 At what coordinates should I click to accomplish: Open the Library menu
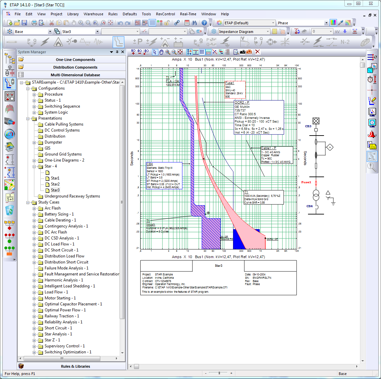tap(73, 14)
